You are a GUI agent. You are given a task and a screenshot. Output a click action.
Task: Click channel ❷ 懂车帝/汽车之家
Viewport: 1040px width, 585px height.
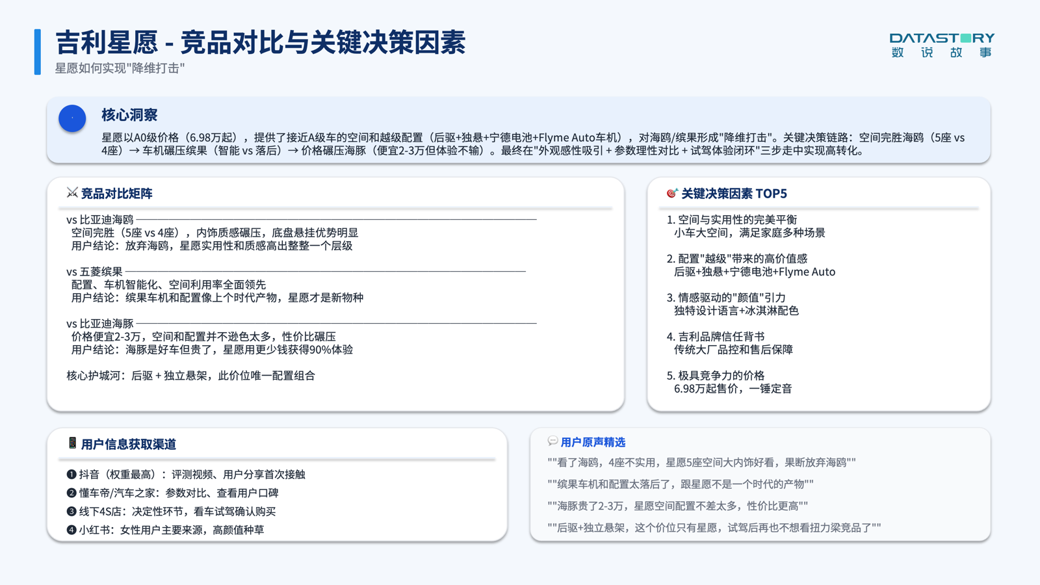172,493
